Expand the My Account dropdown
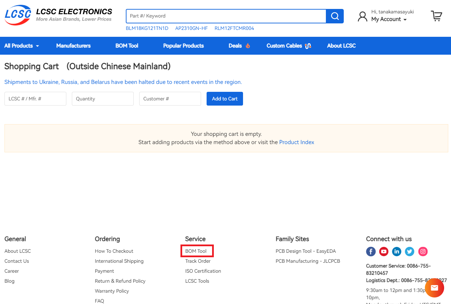451x304 pixels. tap(389, 19)
